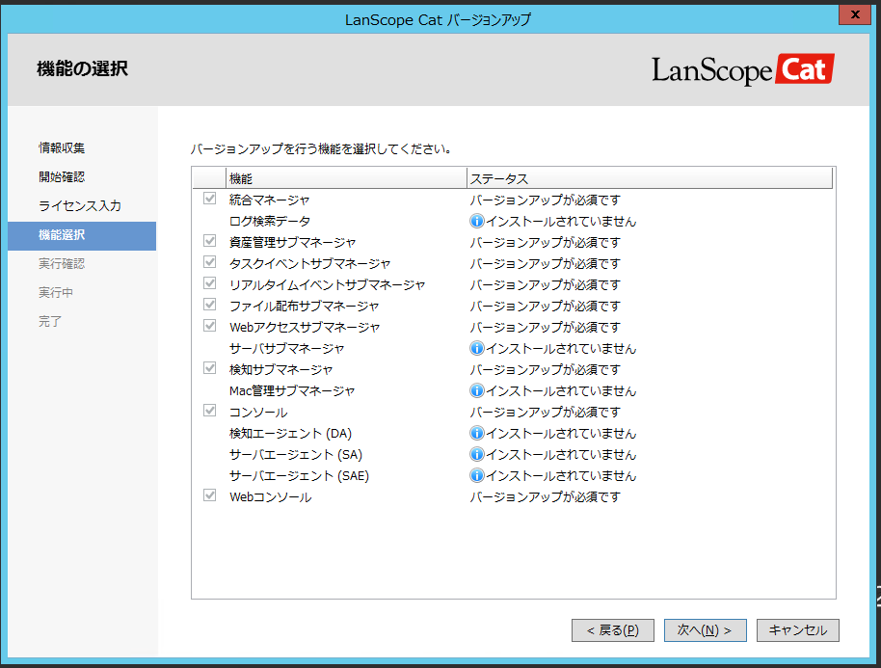Toggle the コンソール checkbox

(x=209, y=412)
